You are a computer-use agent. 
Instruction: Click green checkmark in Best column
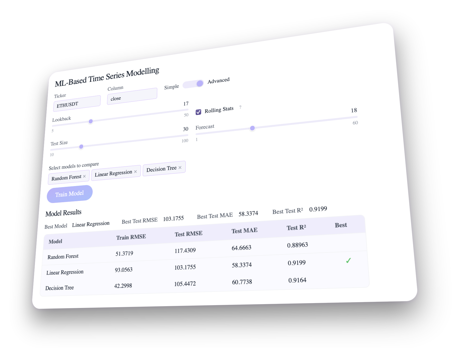point(348,261)
